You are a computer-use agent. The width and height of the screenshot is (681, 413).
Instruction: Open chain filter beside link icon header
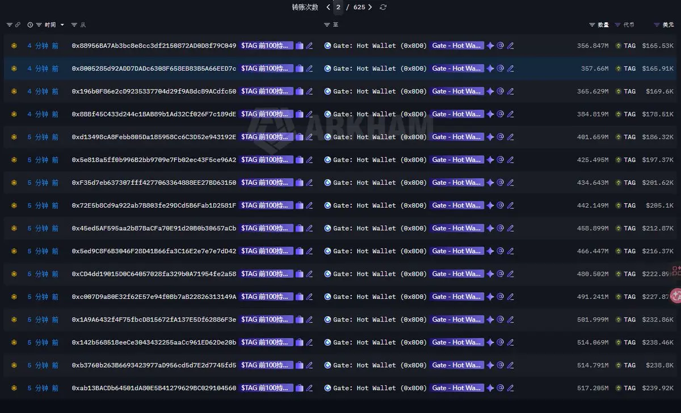pyautogui.click(x=10, y=25)
